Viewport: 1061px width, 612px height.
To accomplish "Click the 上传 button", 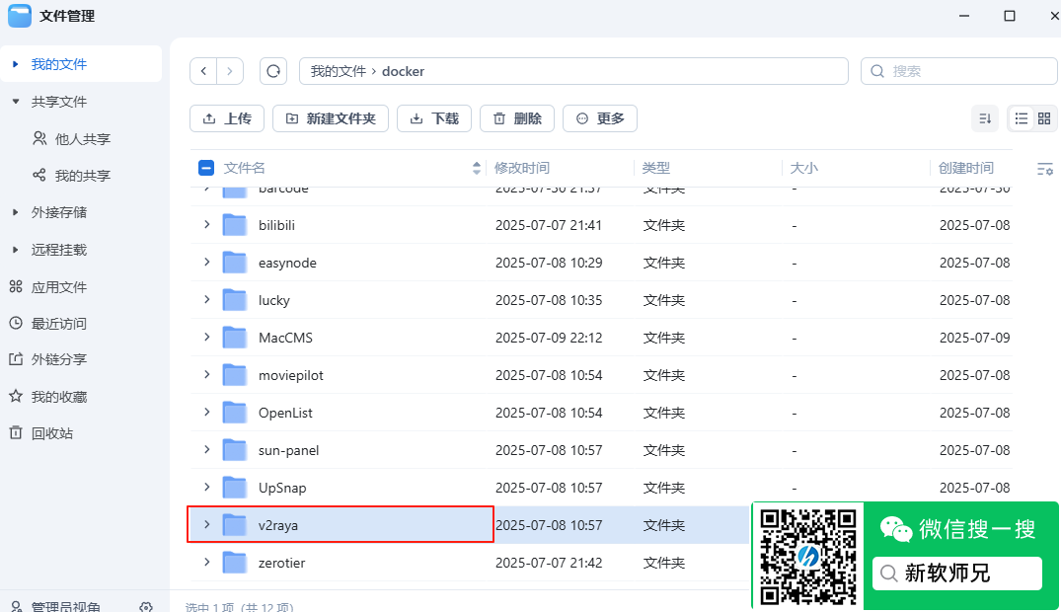I will (227, 117).
